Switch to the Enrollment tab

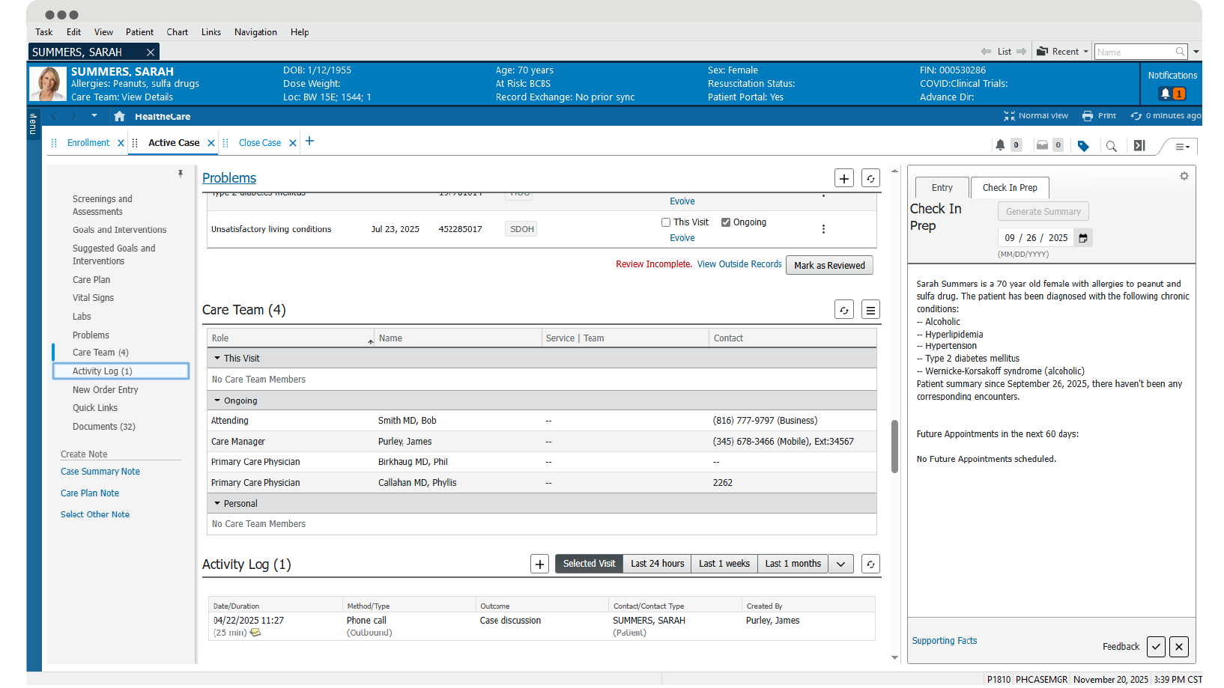click(88, 143)
